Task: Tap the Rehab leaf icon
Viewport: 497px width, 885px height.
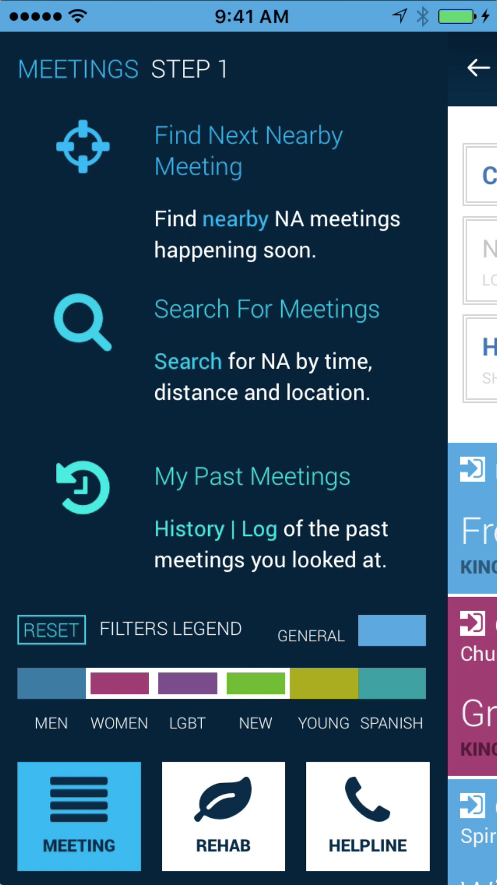Action: 223,799
